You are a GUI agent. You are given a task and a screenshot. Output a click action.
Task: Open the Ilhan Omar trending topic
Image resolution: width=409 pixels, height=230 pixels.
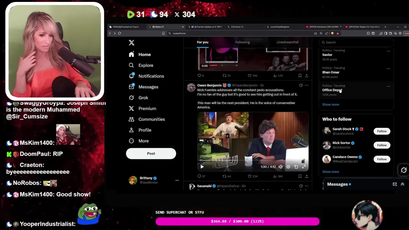point(331,72)
